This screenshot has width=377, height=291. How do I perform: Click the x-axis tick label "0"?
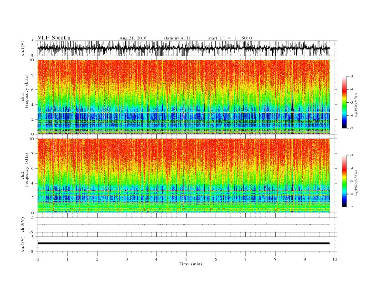click(38, 259)
